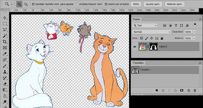
Task: Open the Zoom tool preset picker
Action: (12, 4)
